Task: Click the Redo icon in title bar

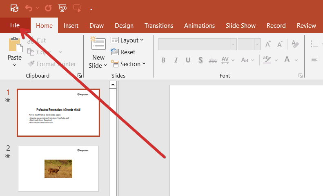Action: 48,8
